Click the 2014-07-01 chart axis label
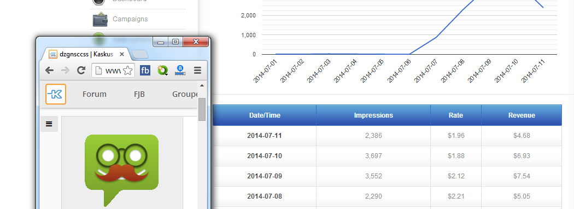The height and width of the screenshot is (209, 574). click(265, 71)
